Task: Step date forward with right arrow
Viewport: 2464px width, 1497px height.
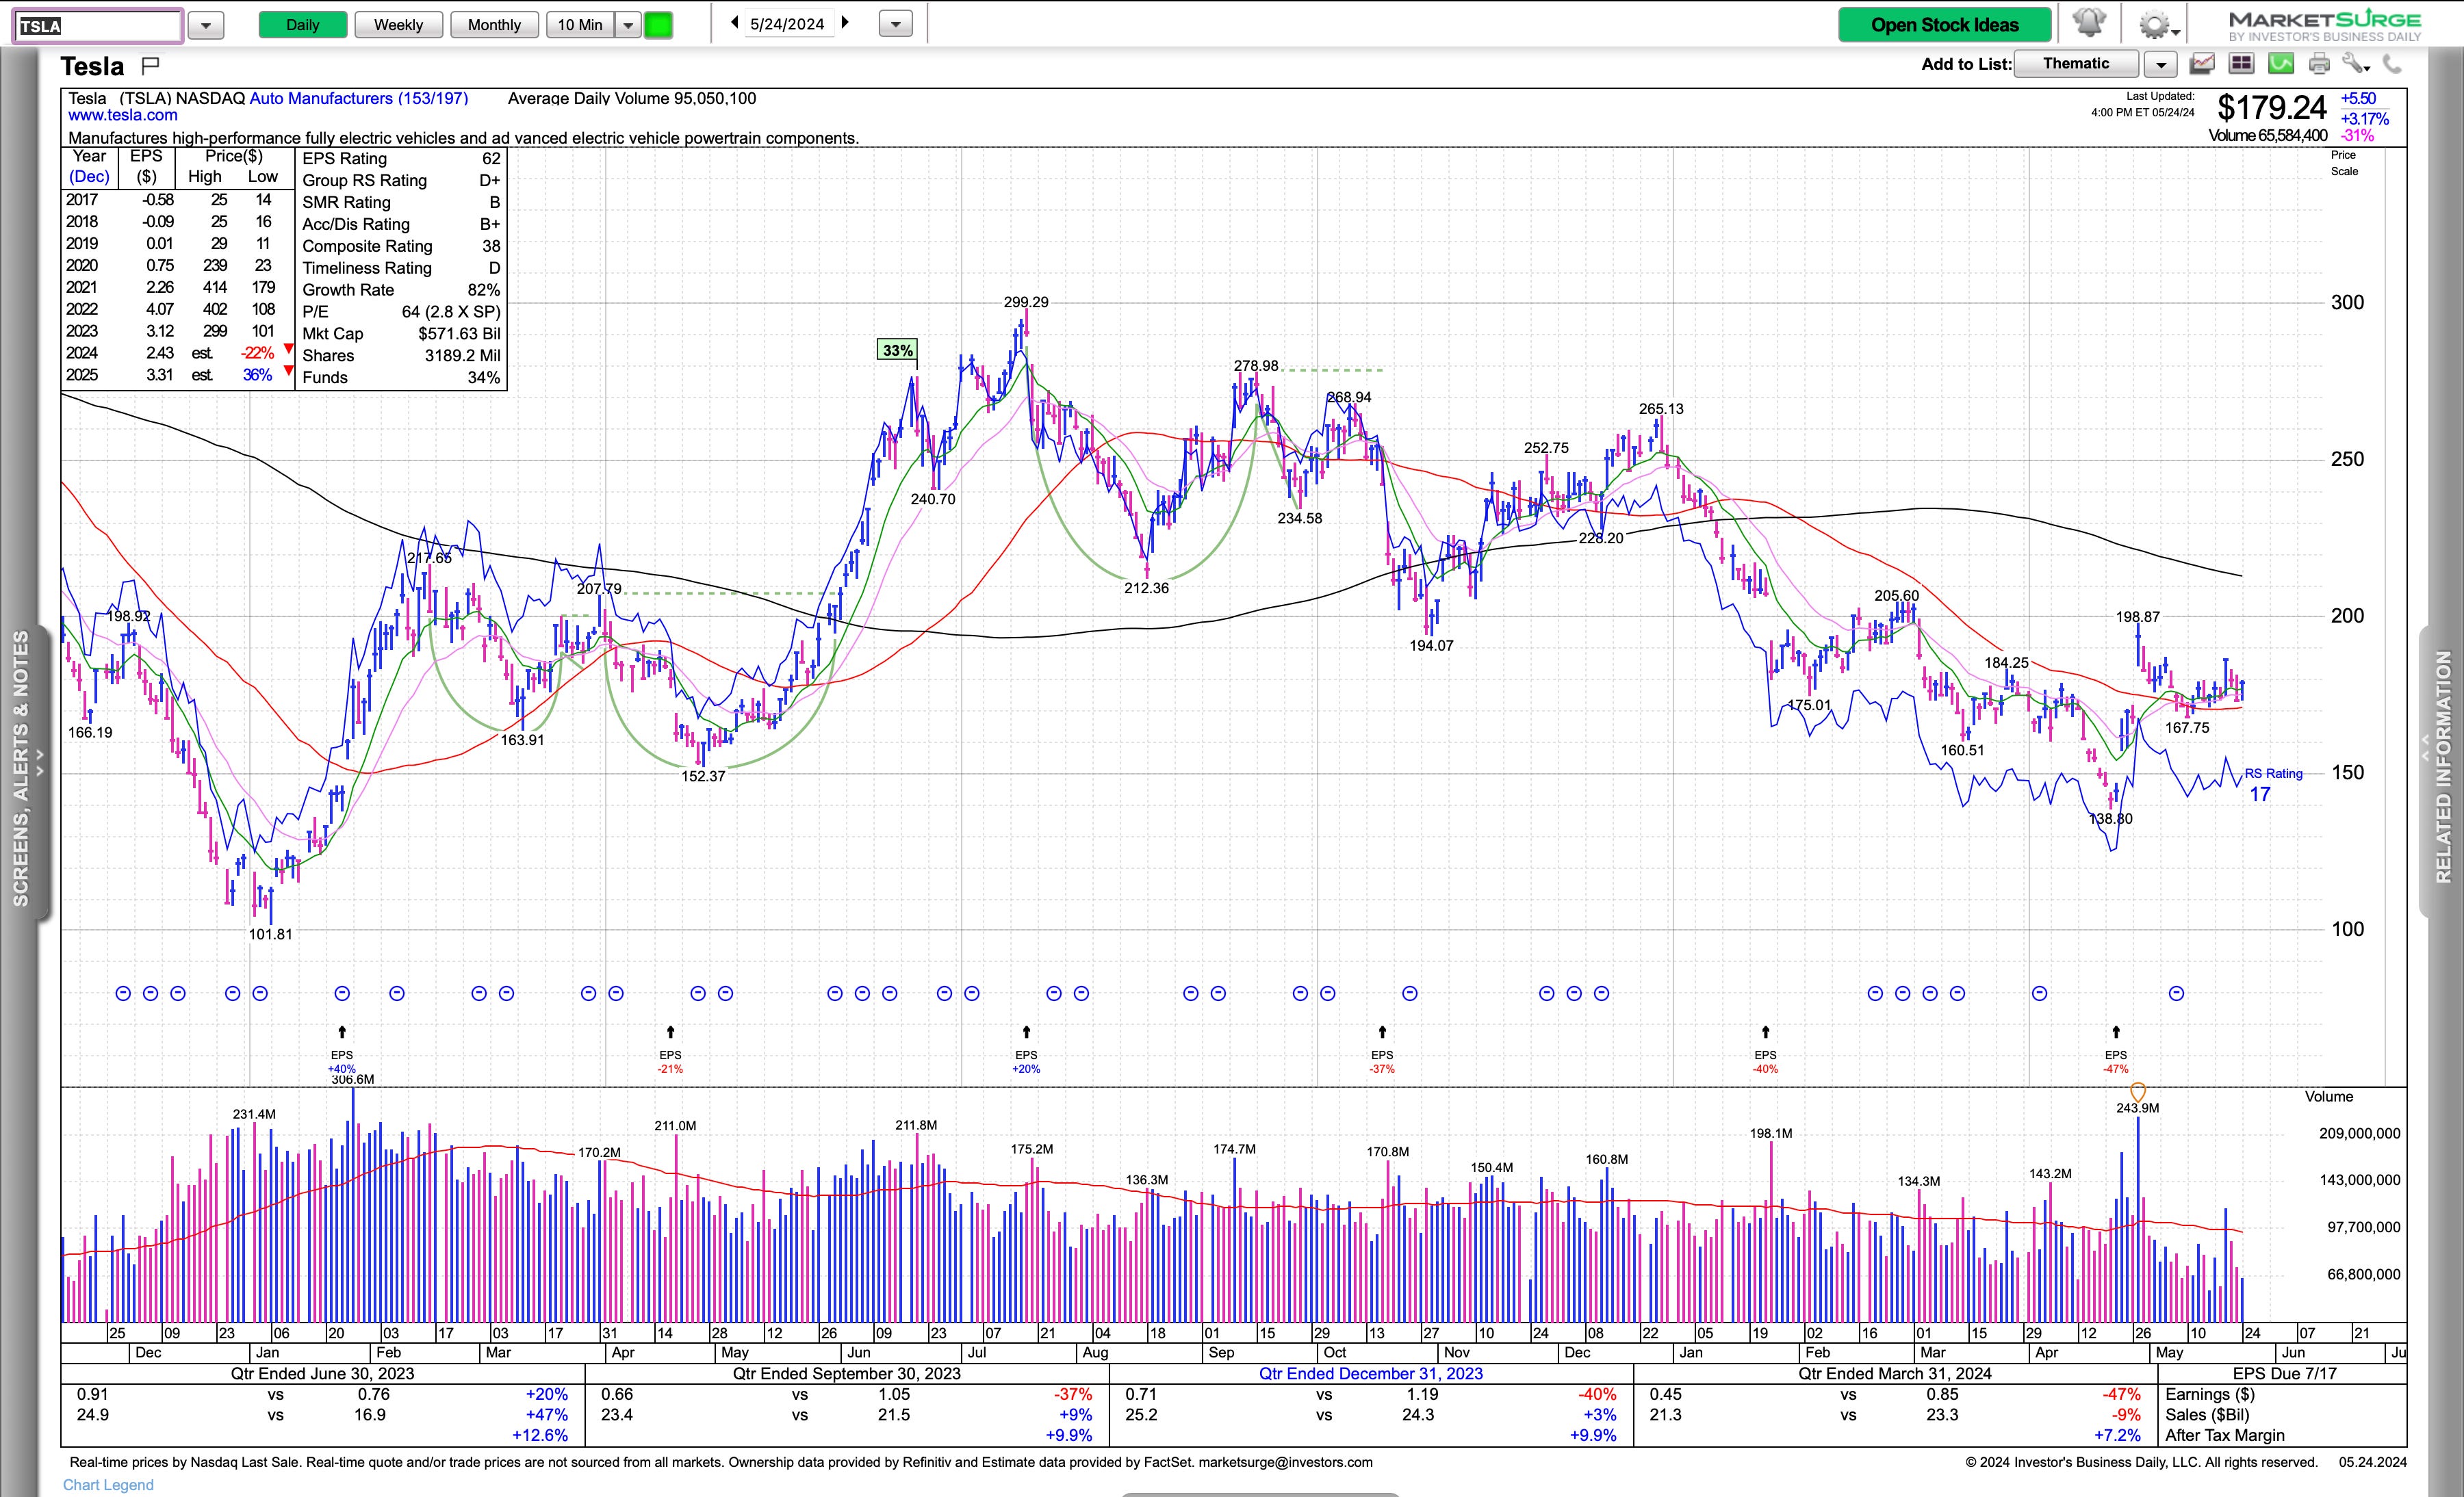Action: point(845,22)
